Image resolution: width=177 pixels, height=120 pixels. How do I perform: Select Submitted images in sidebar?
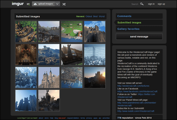click(139, 22)
